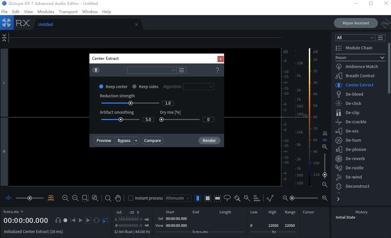Choose the time selection tool
391x238 pixels.
tap(197, 198)
